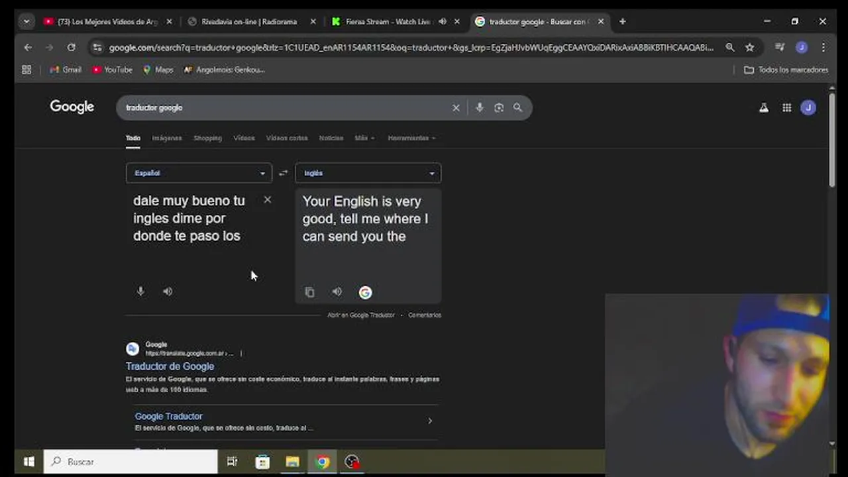
Task: View site information for google.com
Action: click(97, 47)
